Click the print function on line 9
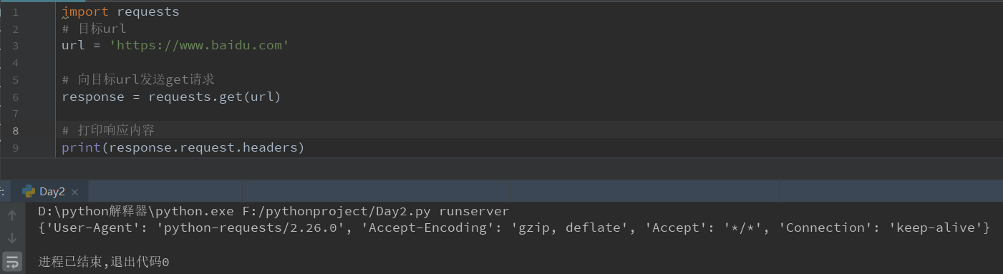The width and height of the screenshot is (1003, 274). pos(81,147)
